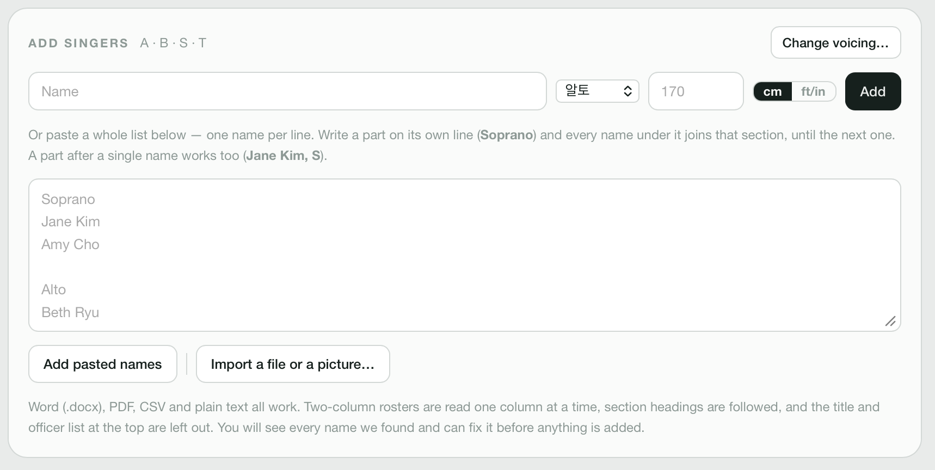Screen dimensions: 935x470
Task: Focus the paste-a-list text area
Action: pyautogui.click(x=464, y=255)
